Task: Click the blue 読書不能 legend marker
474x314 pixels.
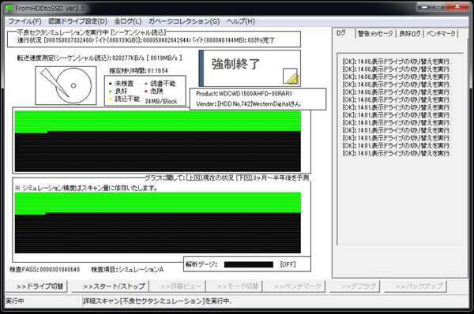Action: (x=146, y=84)
